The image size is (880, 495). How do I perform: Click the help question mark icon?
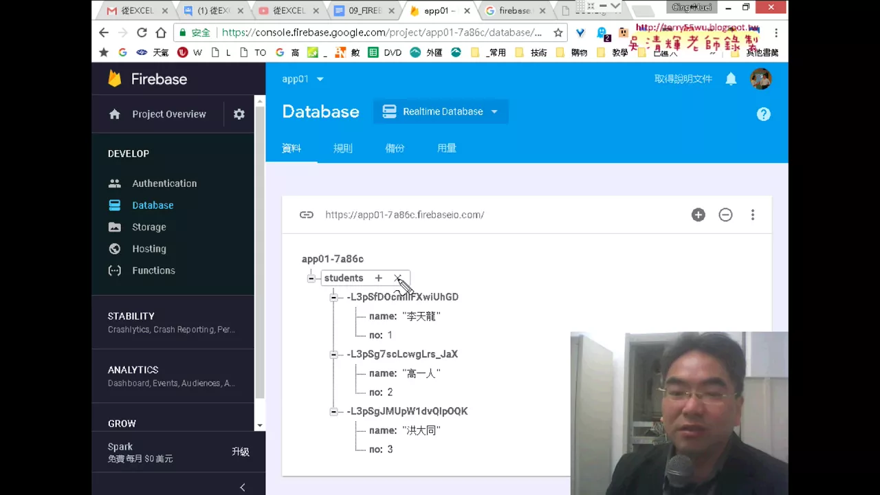pyautogui.click(x=763, y=114)
